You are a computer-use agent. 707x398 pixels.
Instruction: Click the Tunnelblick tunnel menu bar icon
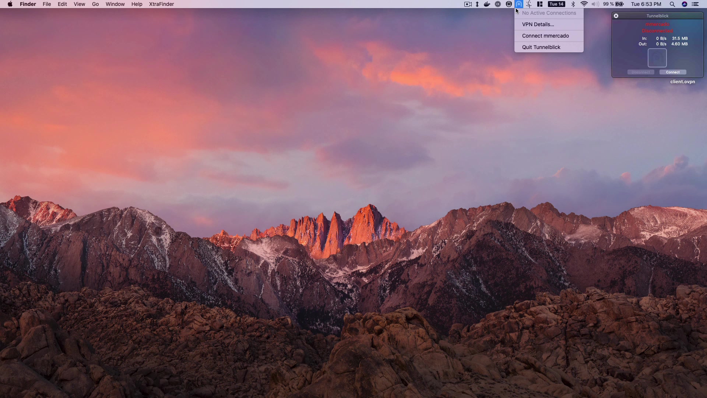519,4
